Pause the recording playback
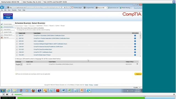 tap(4, 94)
